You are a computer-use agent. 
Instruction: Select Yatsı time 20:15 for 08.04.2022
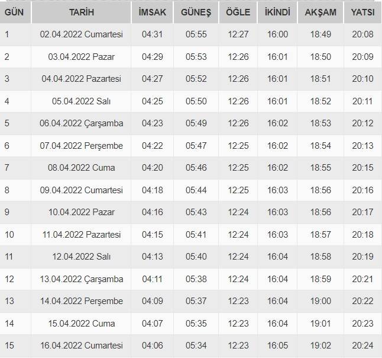[362, 168]
